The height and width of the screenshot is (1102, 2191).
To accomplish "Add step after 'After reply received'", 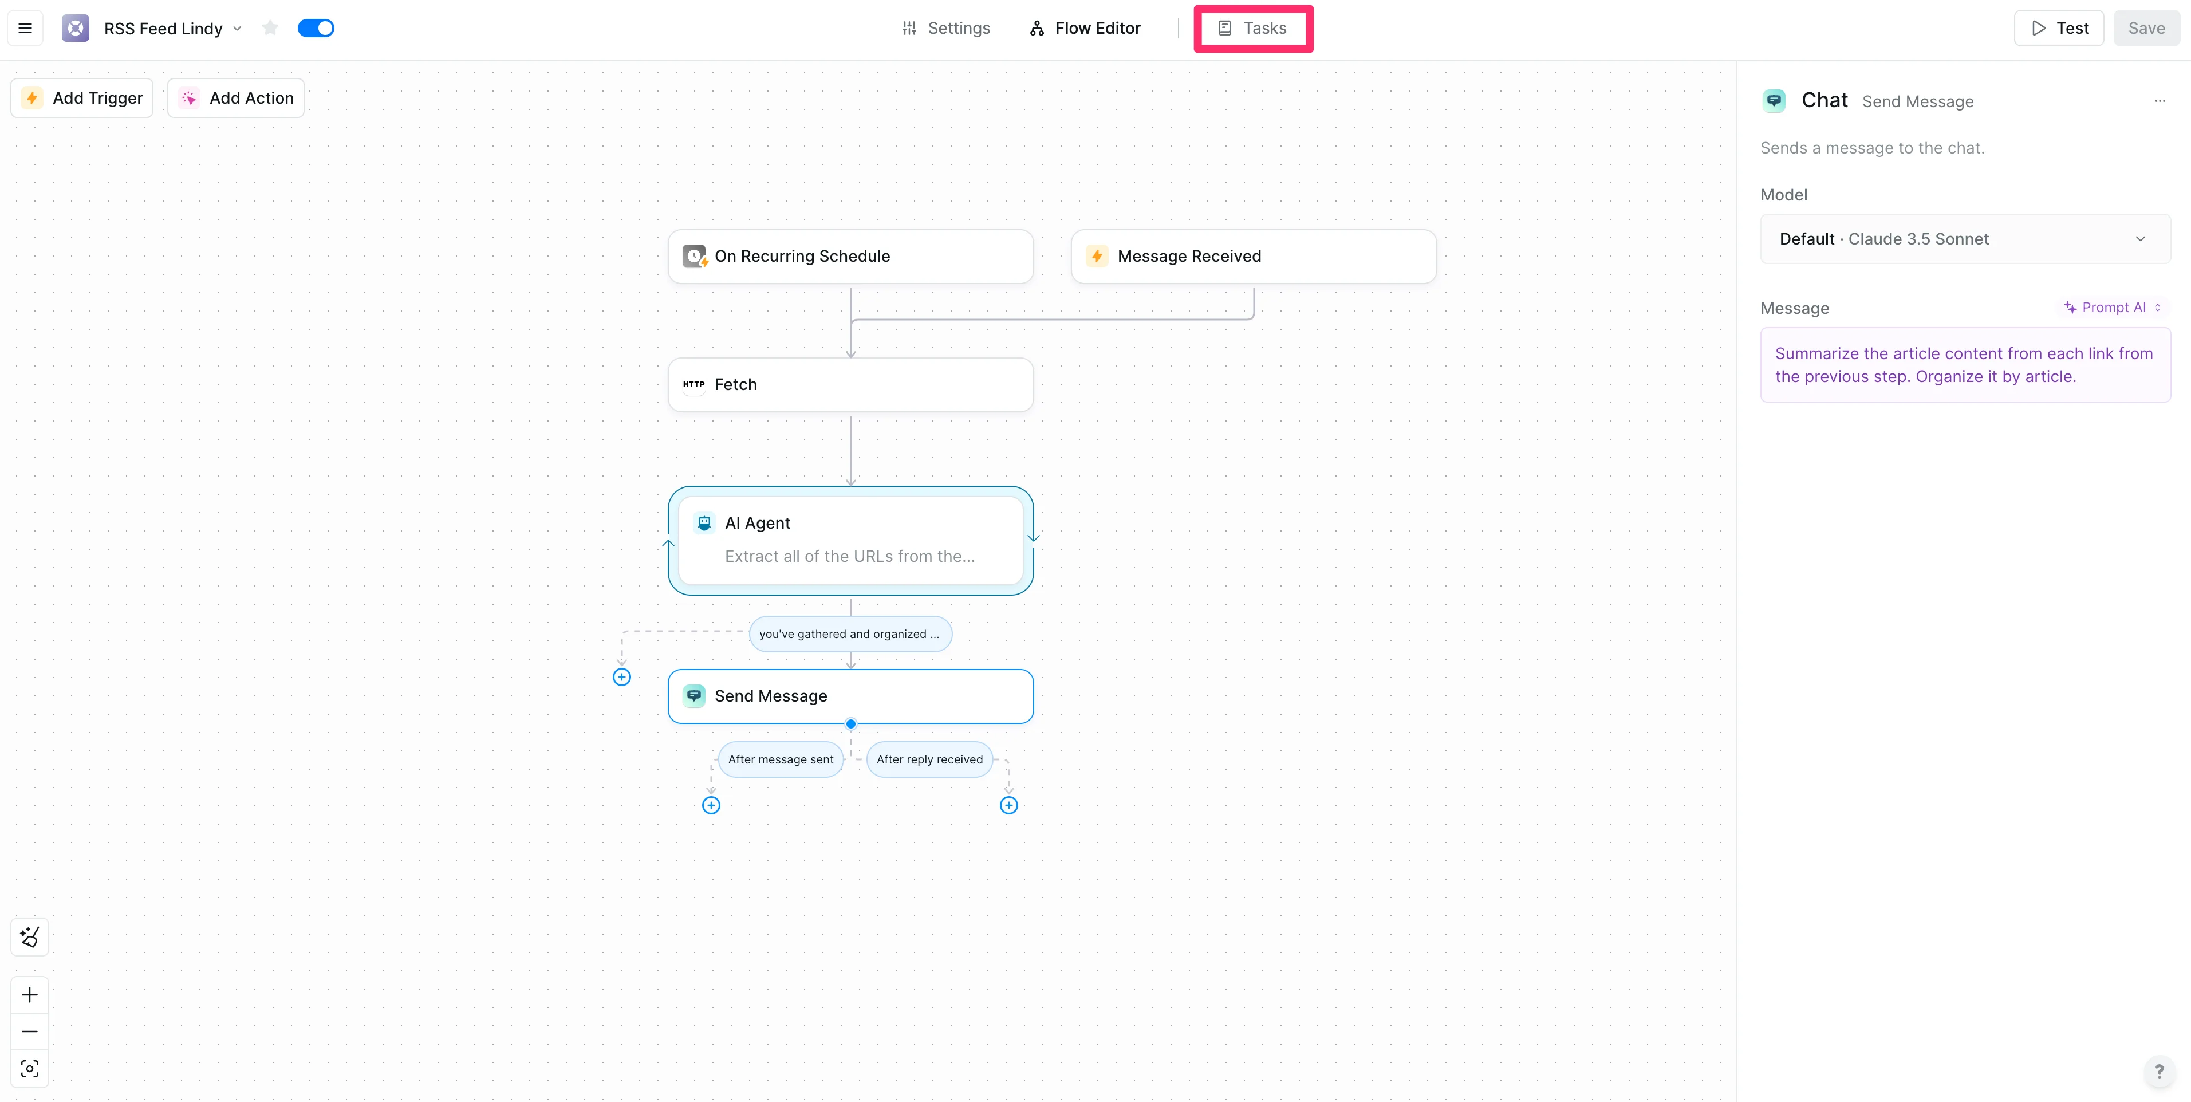I will point(1009,805).
